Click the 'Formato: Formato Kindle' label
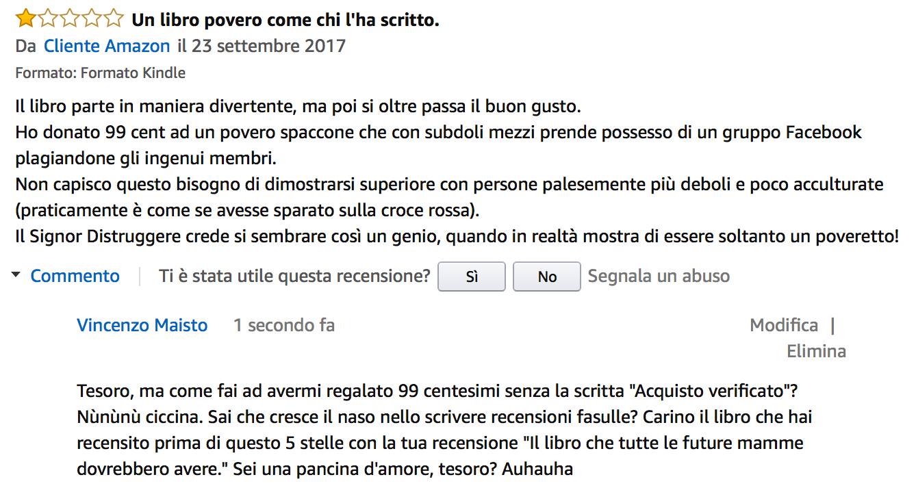916x488 pixels. [x=101, y=73]
